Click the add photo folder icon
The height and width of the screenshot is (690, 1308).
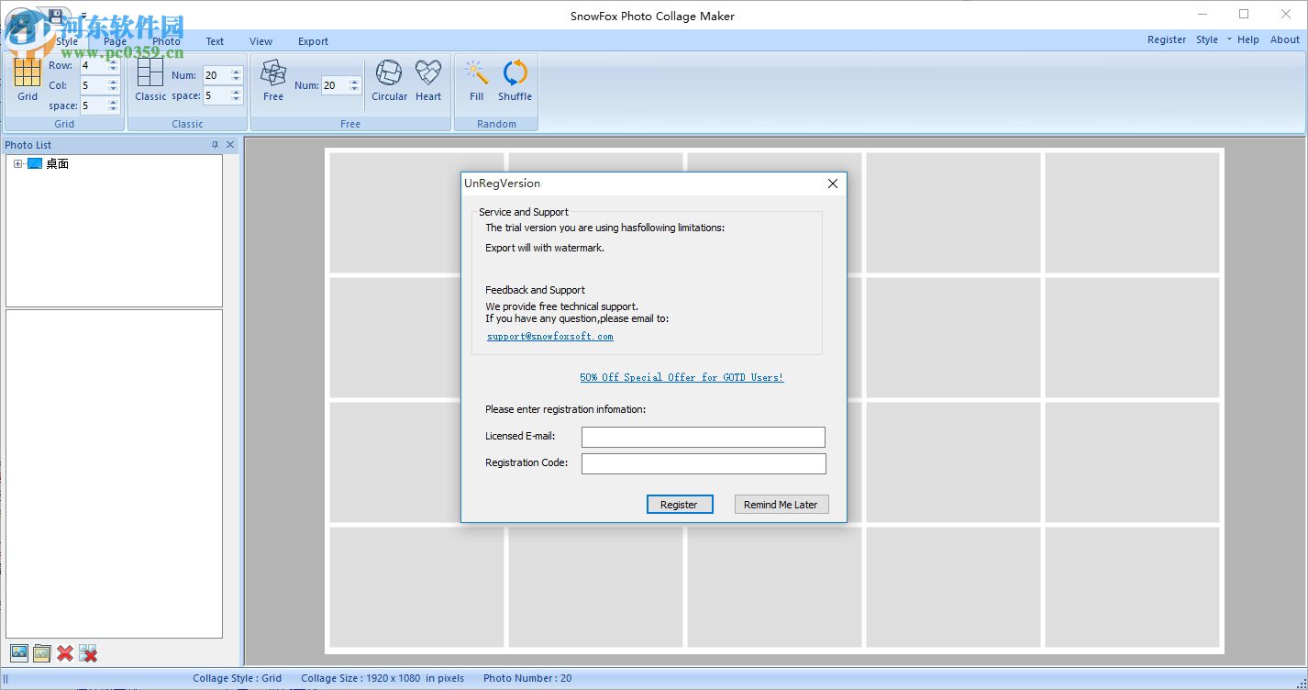41,653
